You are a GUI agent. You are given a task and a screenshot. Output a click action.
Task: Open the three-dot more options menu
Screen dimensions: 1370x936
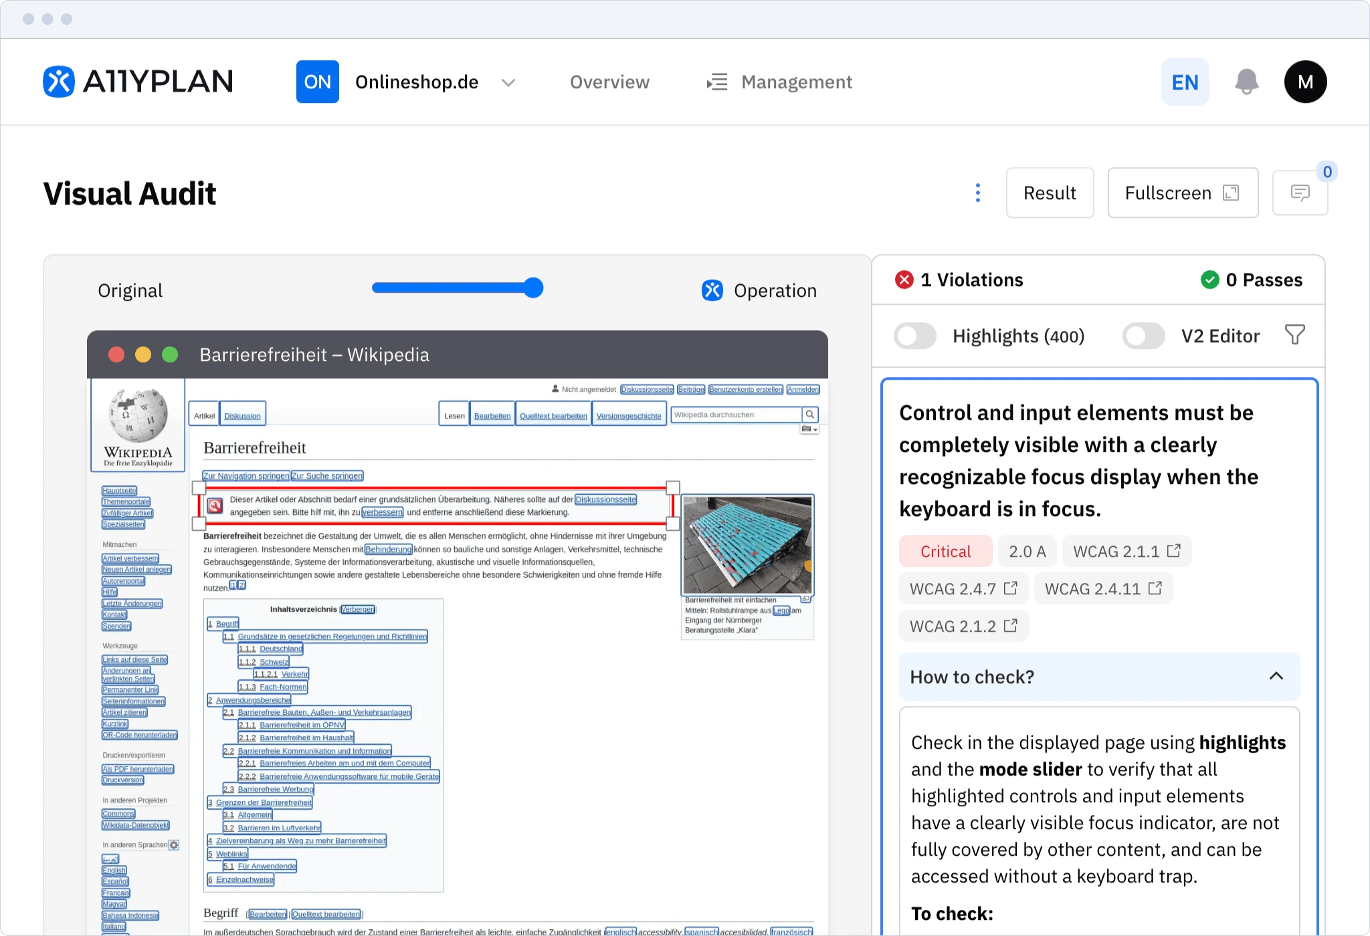click(x=978, y=193)
